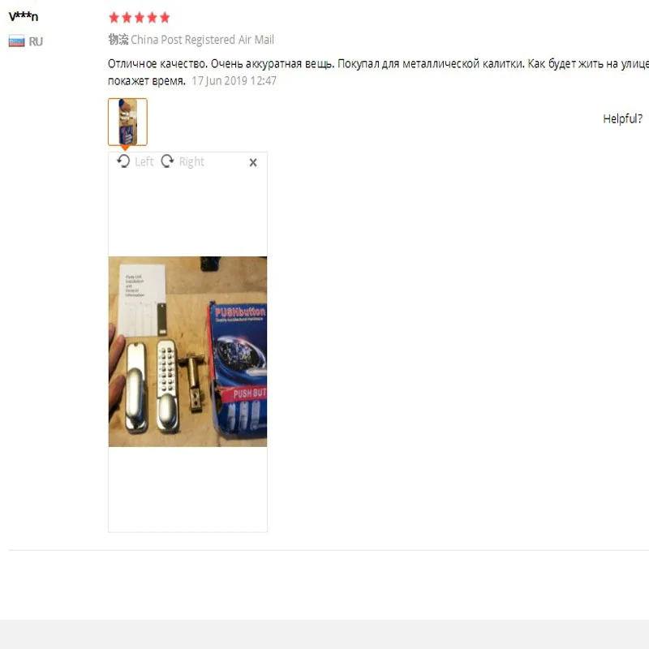Click the enlarged push button lock photo
This screenshot has height=649, width=649.
pyautogui.click(x=187, y=351)
